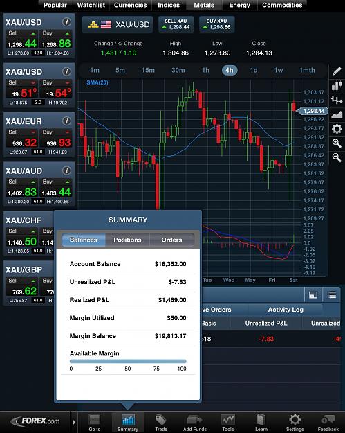Open the Tools menu

tap(228, 422)
